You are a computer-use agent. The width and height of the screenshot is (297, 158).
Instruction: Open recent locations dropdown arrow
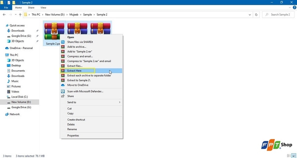(16, 14)
